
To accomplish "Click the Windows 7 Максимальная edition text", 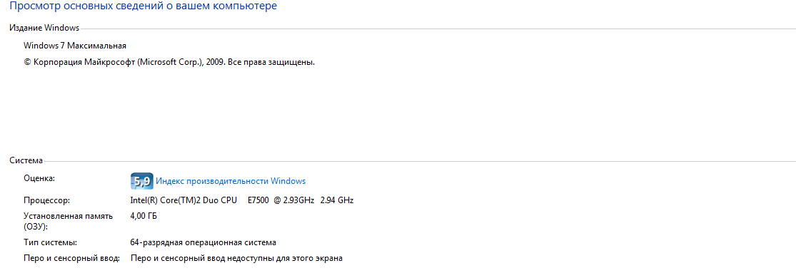I will (75, 46).
